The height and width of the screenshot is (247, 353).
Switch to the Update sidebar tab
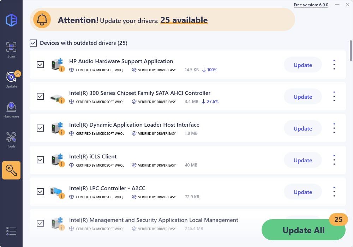coord(11,80)
